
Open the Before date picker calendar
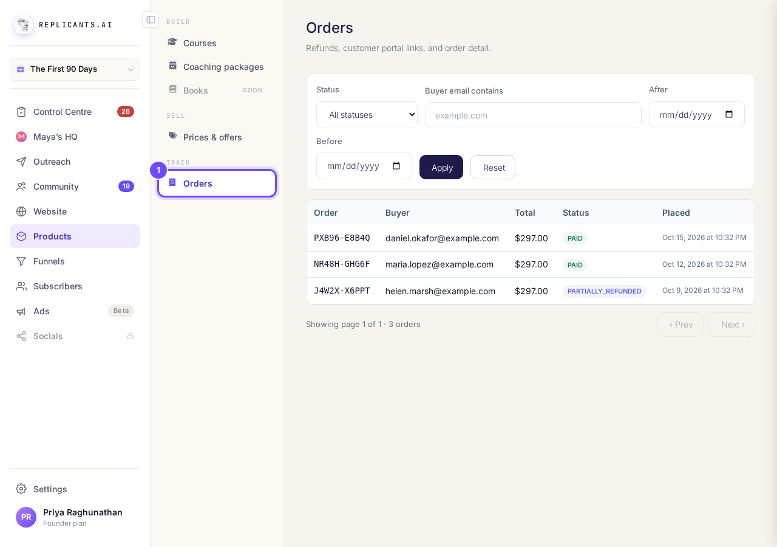coord(396,166)
